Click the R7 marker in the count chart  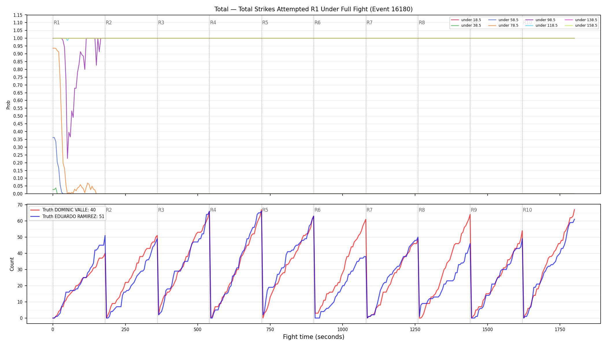click(x=369, y=210)
